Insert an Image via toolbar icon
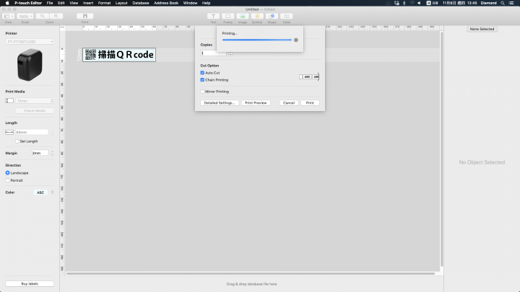 click(x=243, y=16)
